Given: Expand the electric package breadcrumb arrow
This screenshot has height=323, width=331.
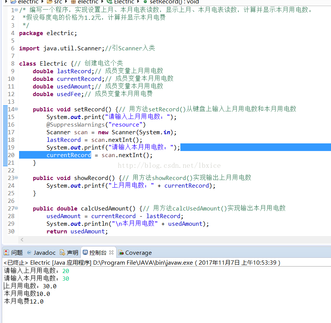Looking at the screenshot, I should (x=66, y=2).
